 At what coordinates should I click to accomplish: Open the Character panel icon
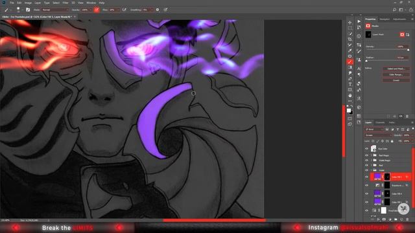(359, 69)
